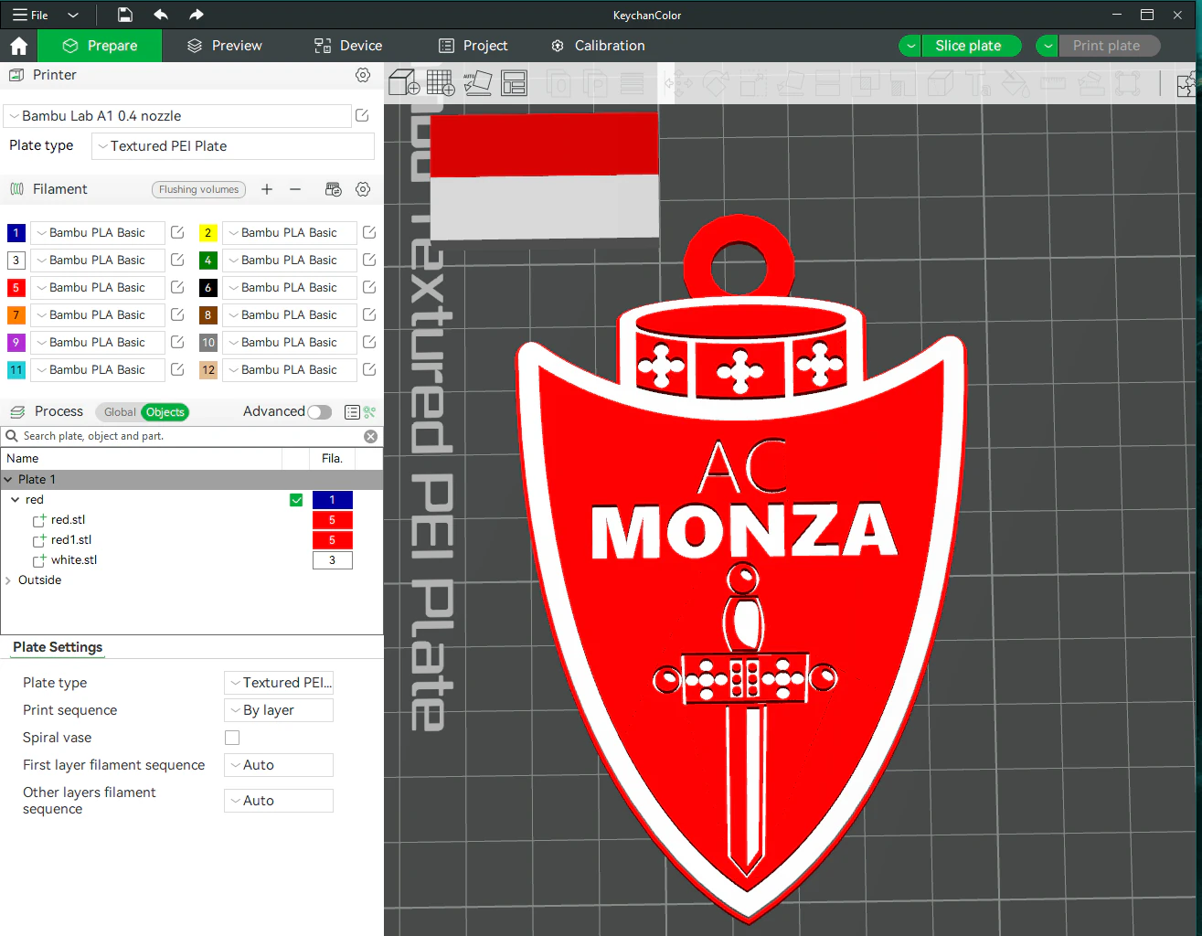Screen dimensions: 1202x936
Task: Open the Plate type dropdown in Printer section
Action: [x=233, y=146]
